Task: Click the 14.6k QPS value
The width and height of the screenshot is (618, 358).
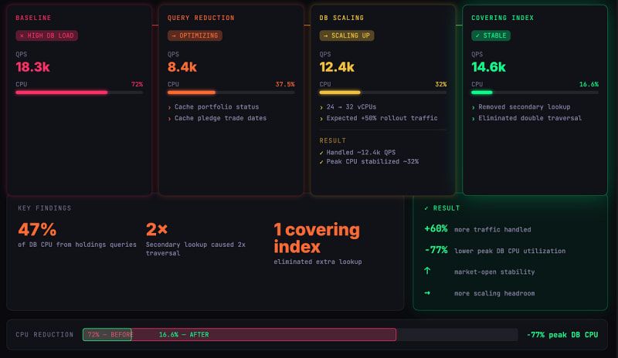Action: [x=488, y=67]
